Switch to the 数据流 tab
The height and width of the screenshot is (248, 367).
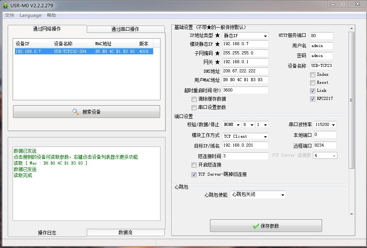point(125,233)
